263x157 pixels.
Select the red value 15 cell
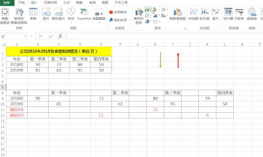155,109
